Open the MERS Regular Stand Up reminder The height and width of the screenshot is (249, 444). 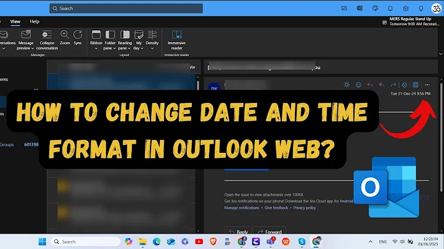click(411, 21)
